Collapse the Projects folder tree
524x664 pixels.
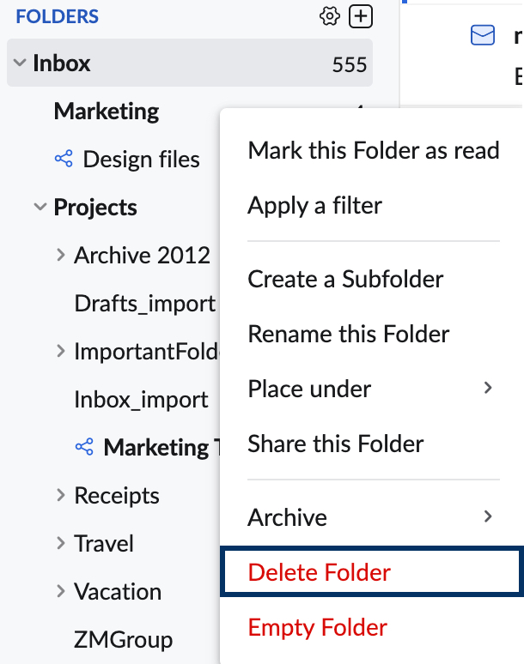point(40,207)
